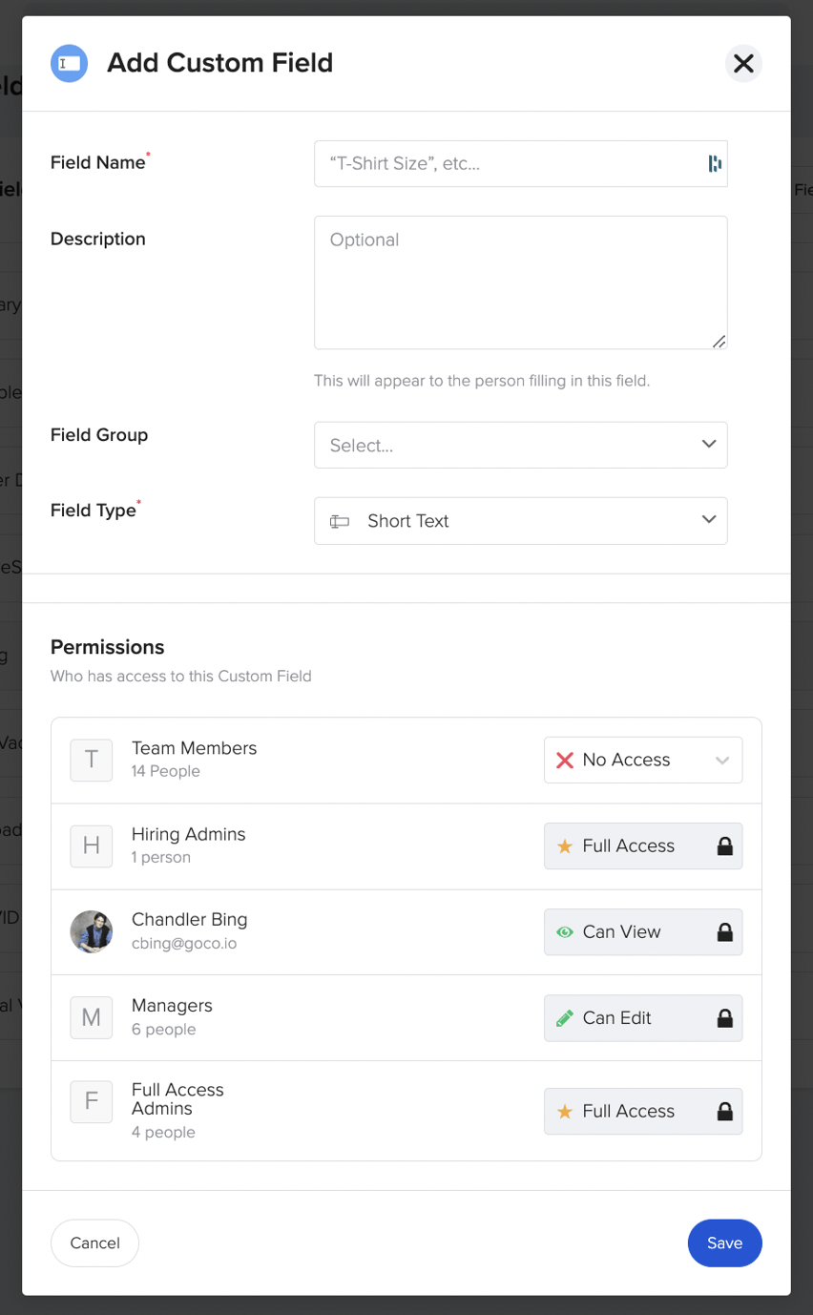
Task: Click the star icon for Full Access Admins
Action: point(563,1111)
